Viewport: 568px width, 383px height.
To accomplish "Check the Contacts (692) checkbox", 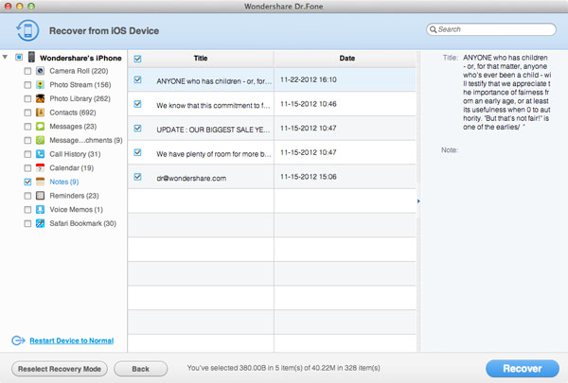I will click(27, 113).
